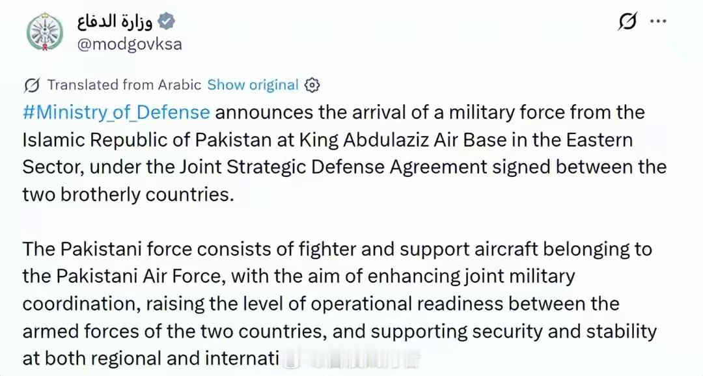Open translation settings gear
The width and height of the screenshot is (703, 376).
(x=312, y=85)
